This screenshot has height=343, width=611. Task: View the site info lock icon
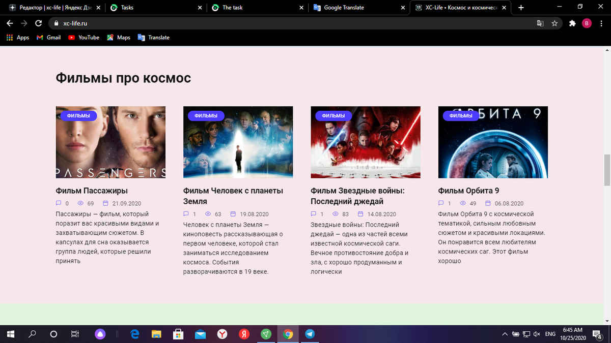coord(55,23)
